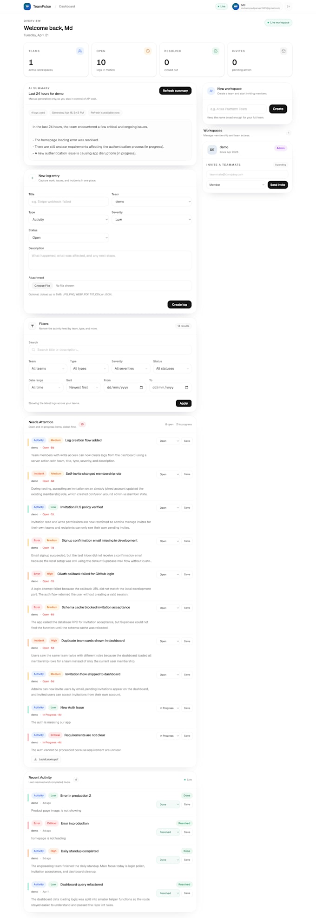Open the To date calendar picker icon
The image size is (316, 918).
187,387
